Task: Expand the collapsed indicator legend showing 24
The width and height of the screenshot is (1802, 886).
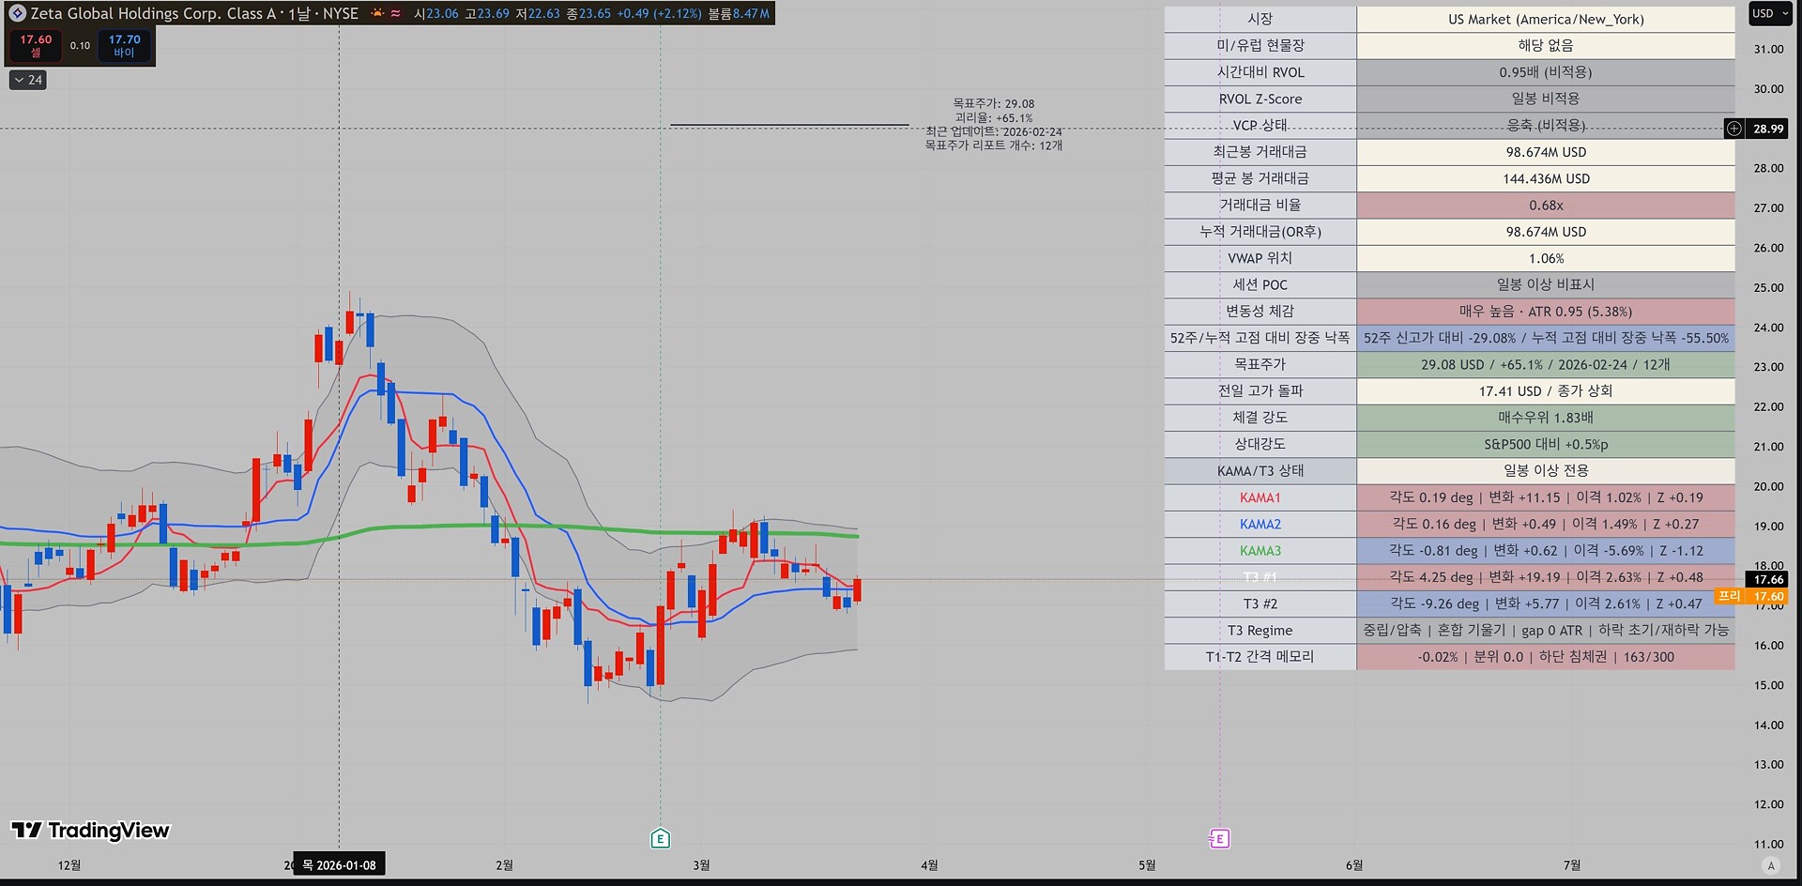Action: [x=27, y=80]
